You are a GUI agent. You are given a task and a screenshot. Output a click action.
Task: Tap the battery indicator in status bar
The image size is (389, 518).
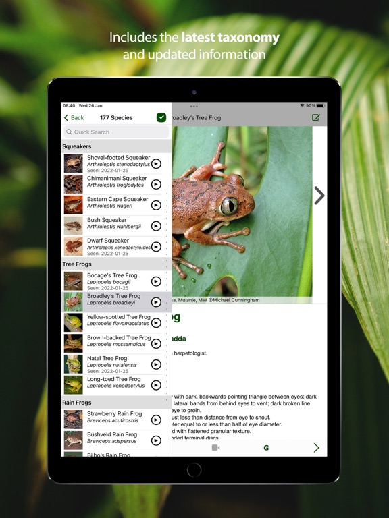click(321, 106)
